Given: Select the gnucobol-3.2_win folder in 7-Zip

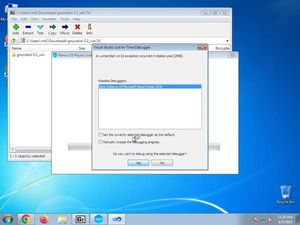Looking at the screenshot, I should coord(28,55).
